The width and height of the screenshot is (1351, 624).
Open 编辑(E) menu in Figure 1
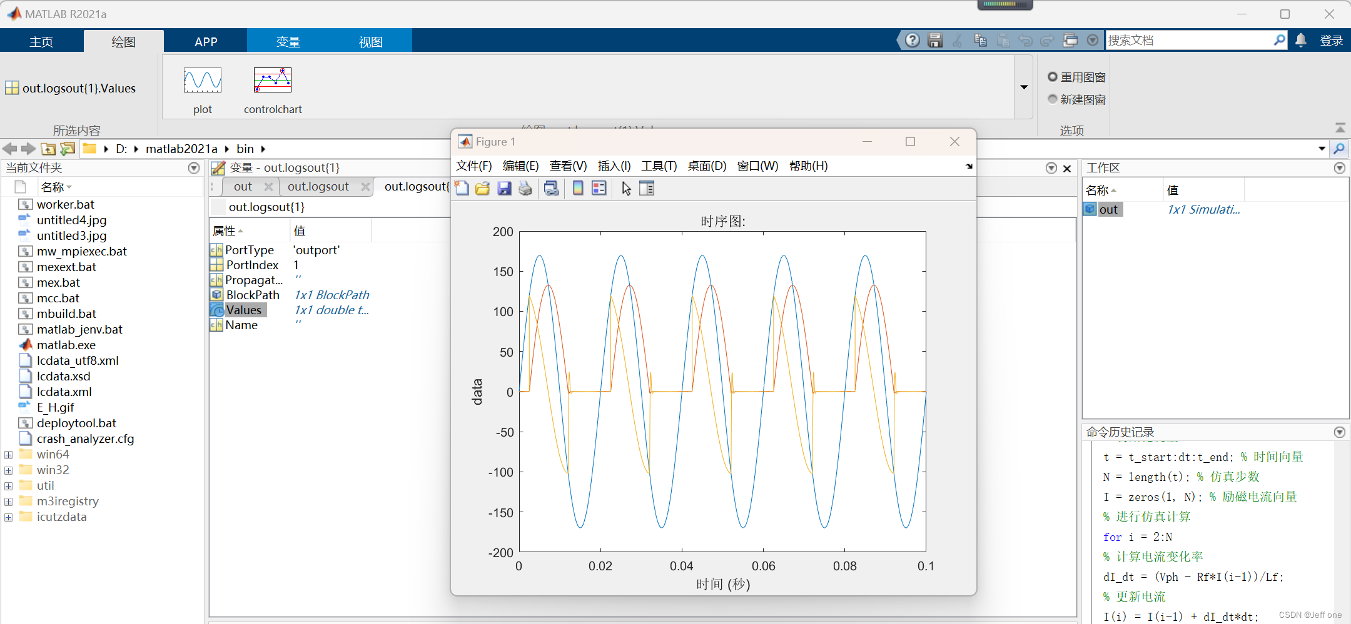[x=521, y=166]
